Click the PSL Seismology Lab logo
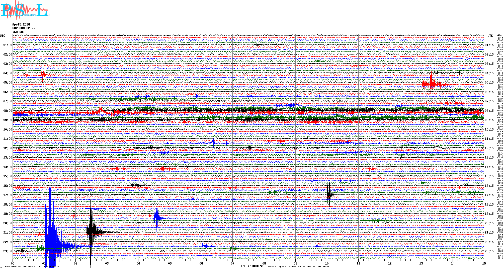This screenshot has width=504, height=270. coord(25,10)
